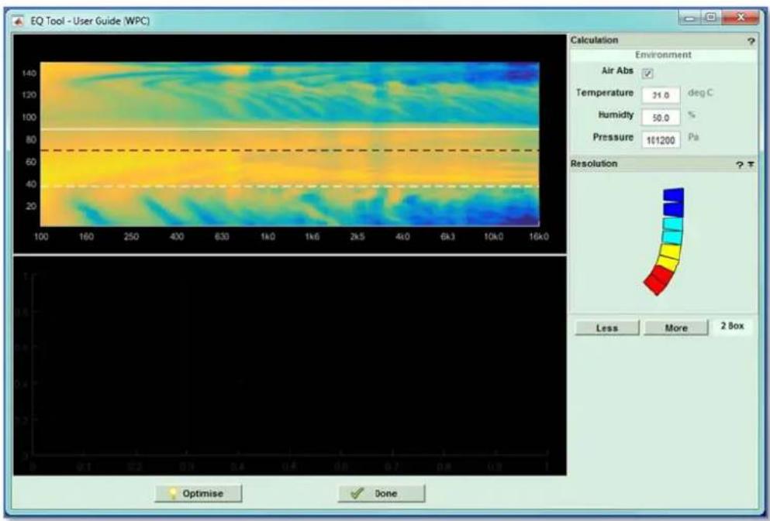Minimize the EQ Tool window
Viewport: 770px width, 521px height.
click(x=690, y=19)
